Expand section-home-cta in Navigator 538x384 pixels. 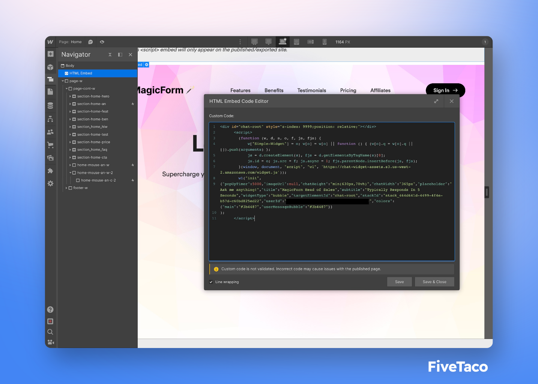click(70, 157)
